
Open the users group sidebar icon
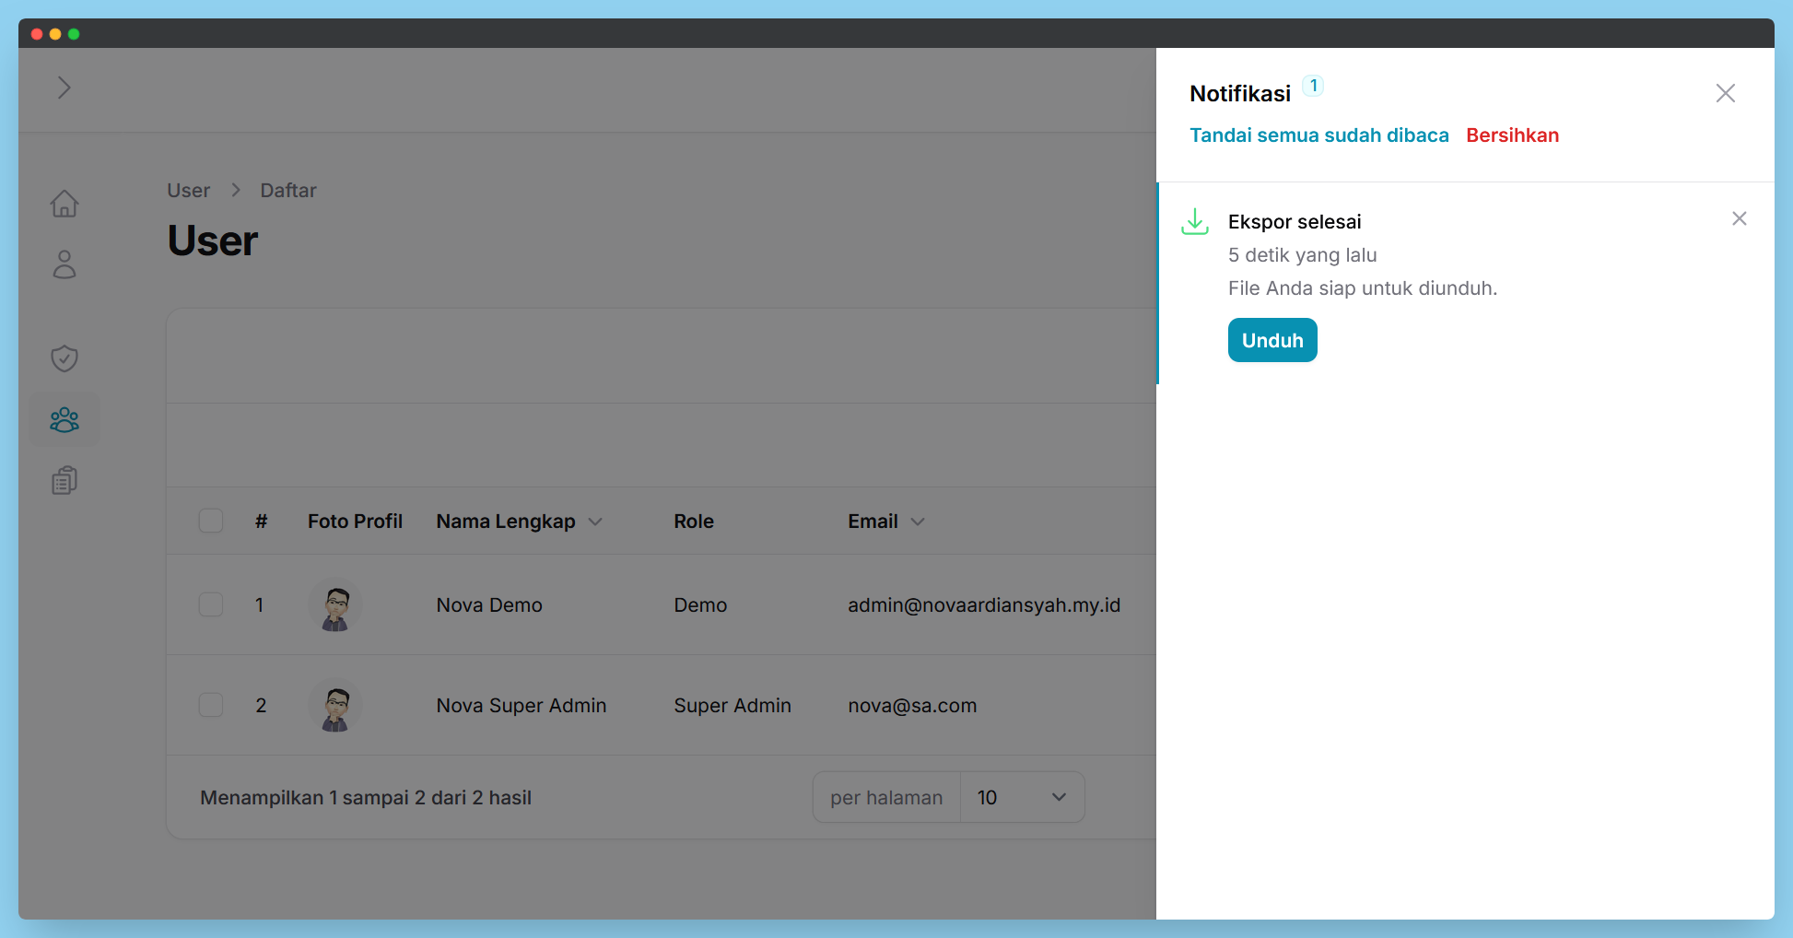coord(64,420)
